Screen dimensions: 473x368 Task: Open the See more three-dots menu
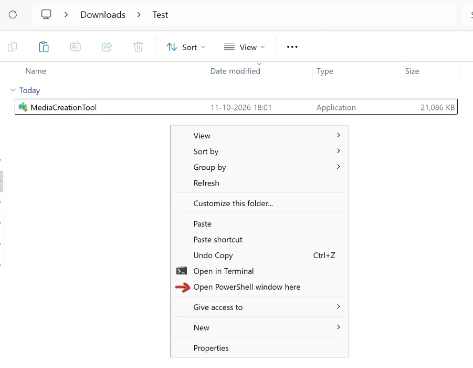pos(292,47)
